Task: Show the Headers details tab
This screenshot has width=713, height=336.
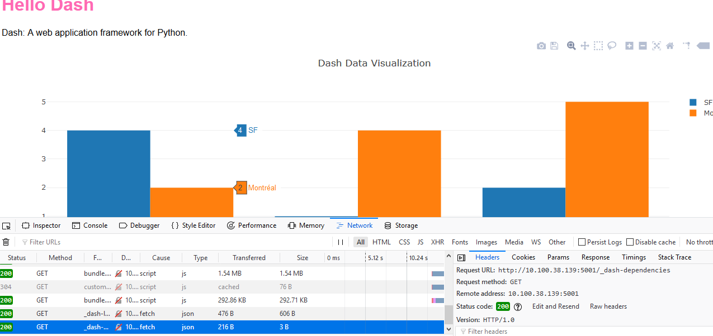Action: tap(488, 257)
